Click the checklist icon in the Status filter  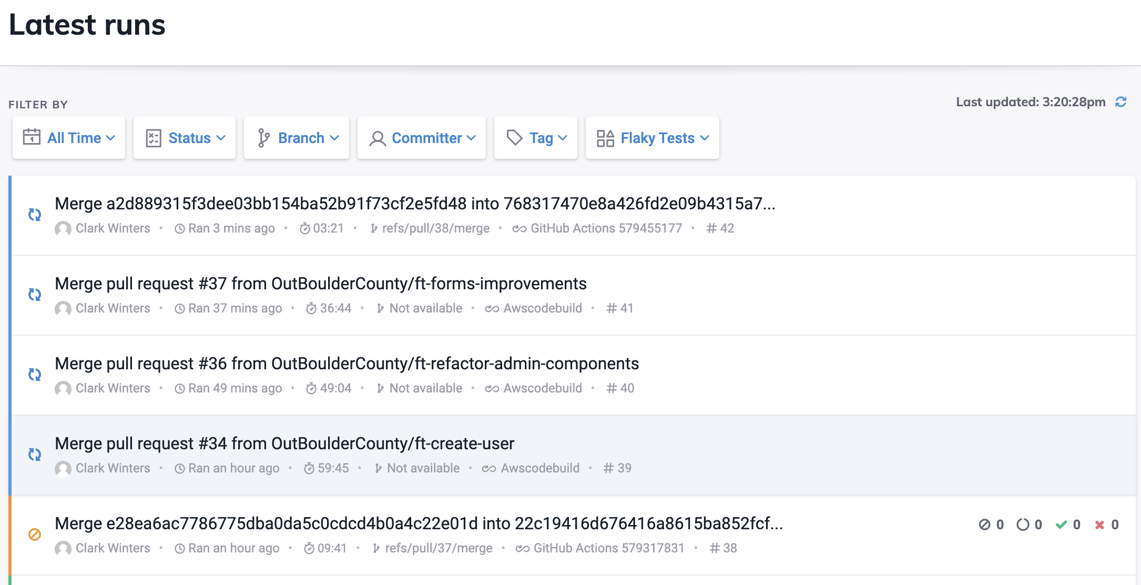[154, 137]
